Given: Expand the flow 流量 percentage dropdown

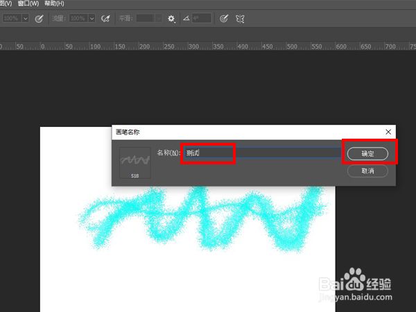Looking at the screenshot, I should (92, 18).
